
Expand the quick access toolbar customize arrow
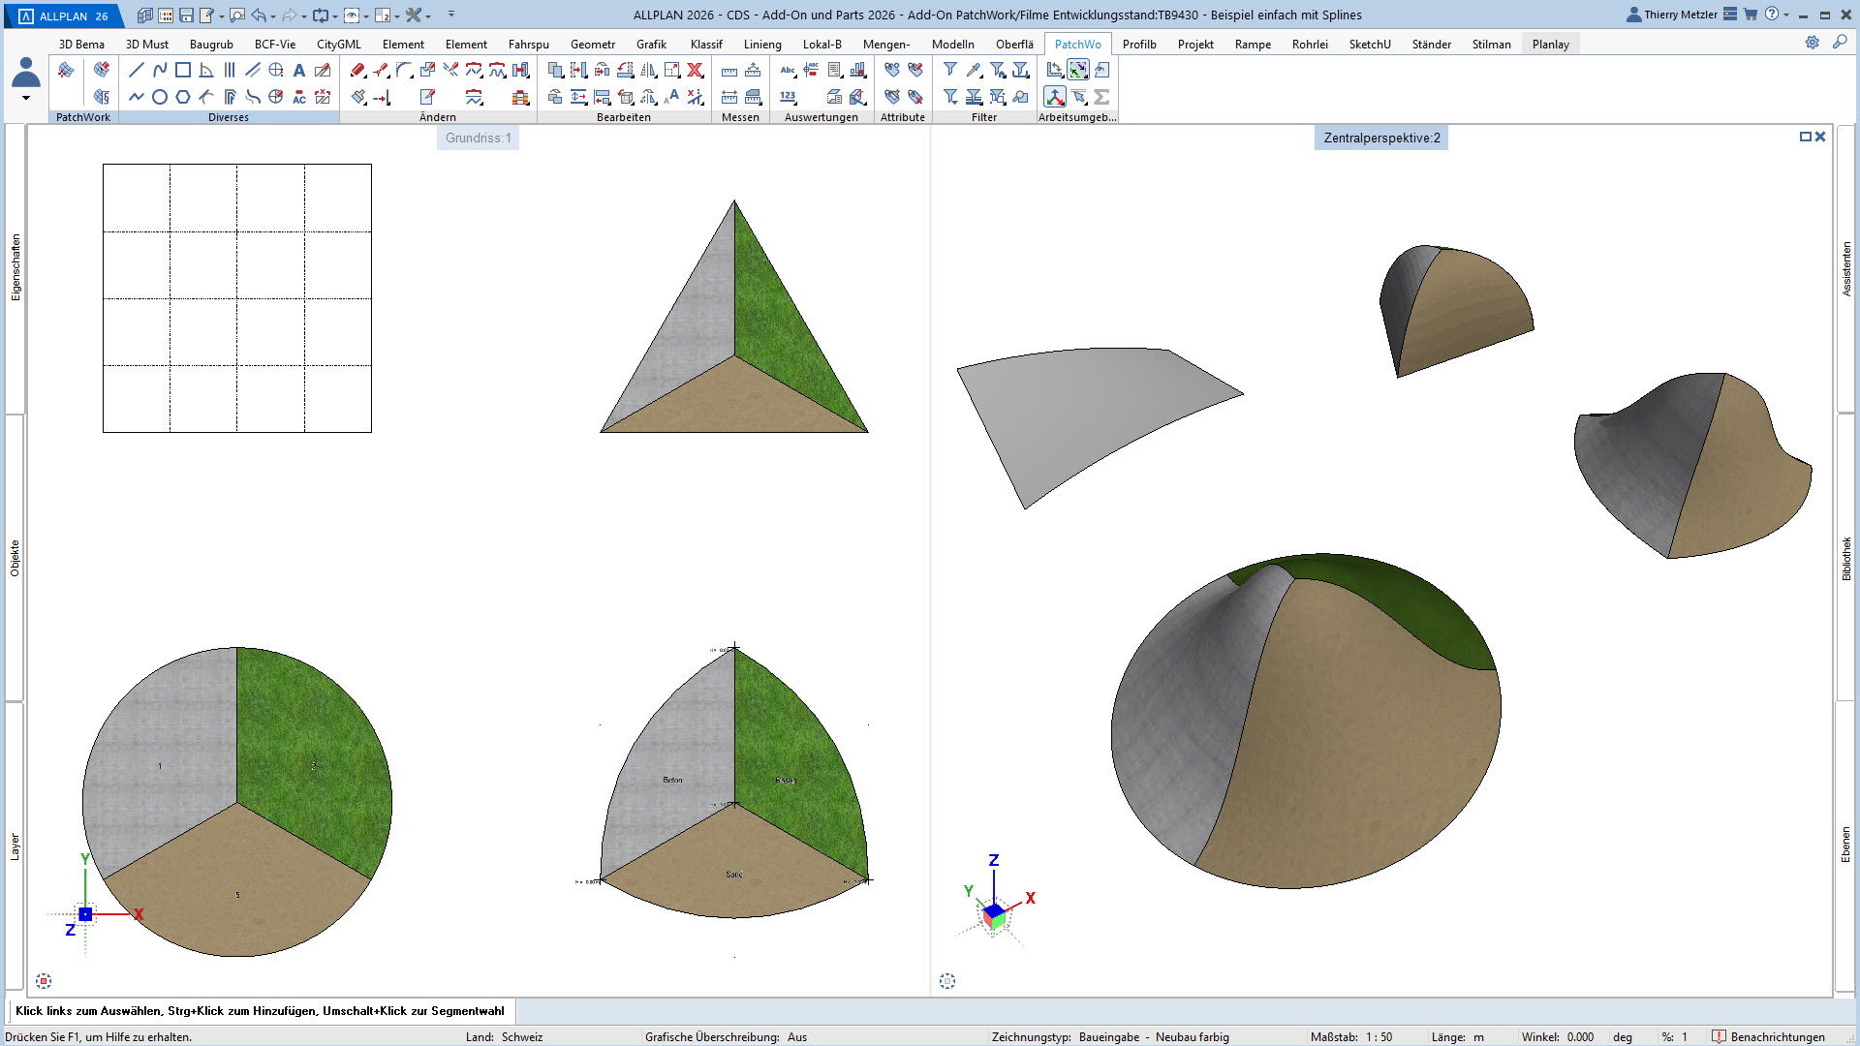pyautogui.click(x=451, y=15)
